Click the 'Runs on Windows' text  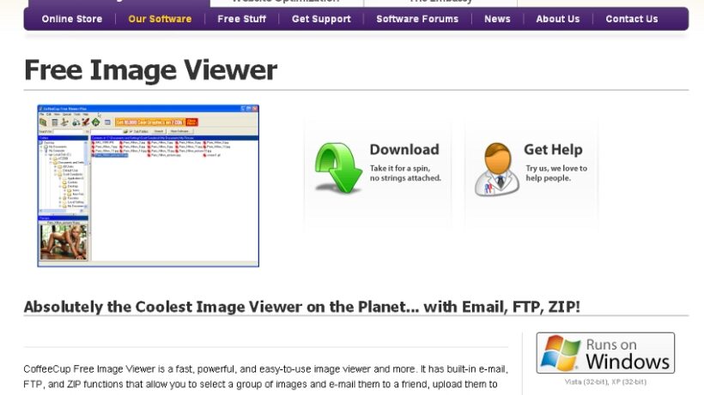click(x=628, y=353)
